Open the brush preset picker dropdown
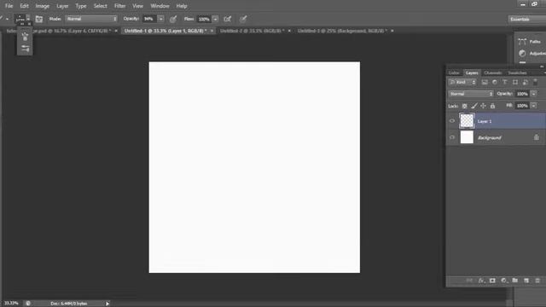The height and width of the screenshot is (307, 546). coord(28,19)
